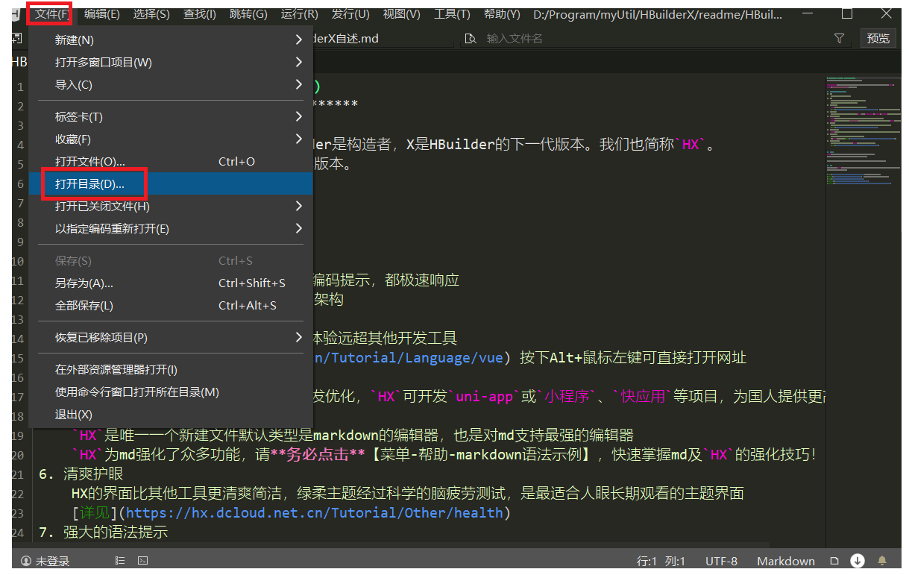Click the 行:1 列:1 cursor position indicator

[x=662, y=561]
